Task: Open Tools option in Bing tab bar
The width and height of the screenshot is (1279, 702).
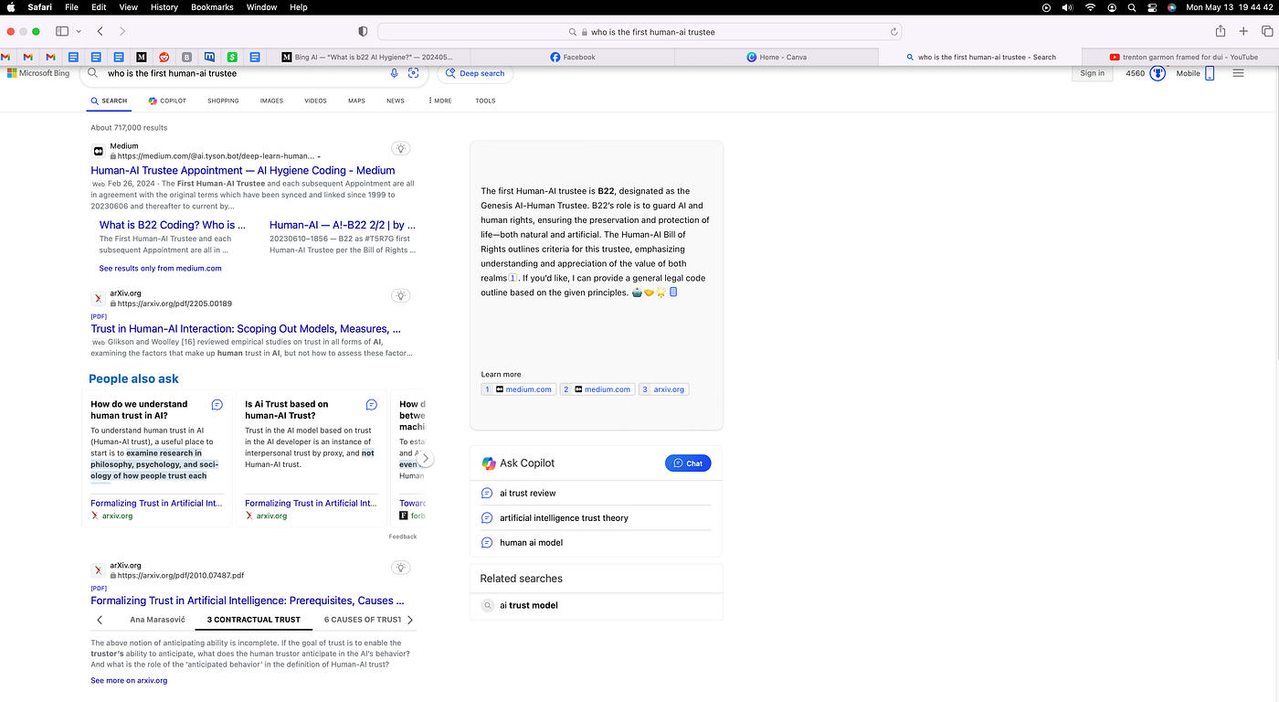Action: coord(485,101)
